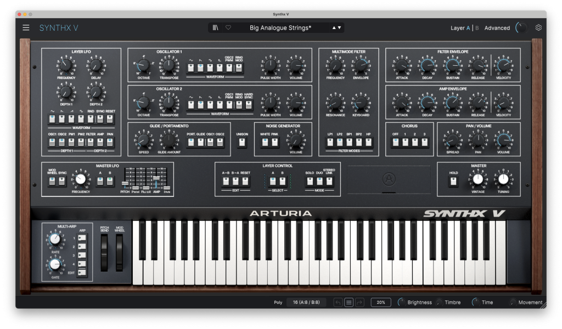Click the PITCH BEND wheel
Viewport: 562px width, 329px height.
(x=104, y=253)
